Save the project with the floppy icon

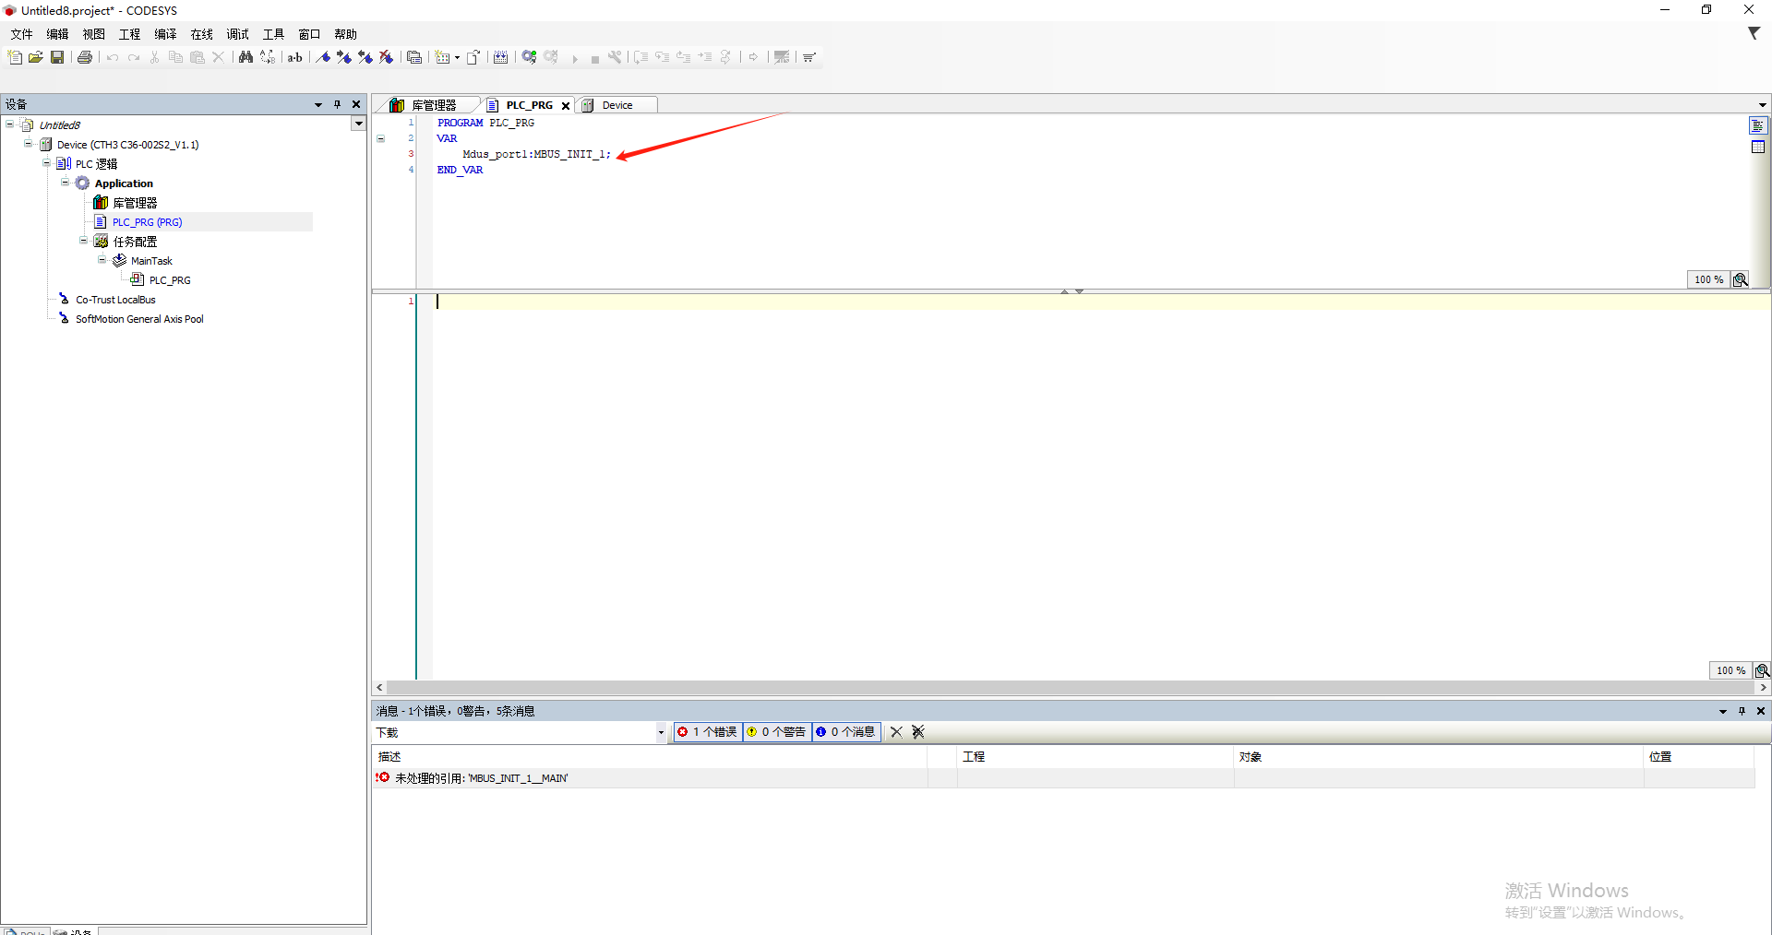pos(57,57)
